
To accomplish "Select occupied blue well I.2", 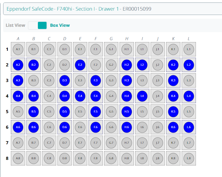I will click(142, 65).
